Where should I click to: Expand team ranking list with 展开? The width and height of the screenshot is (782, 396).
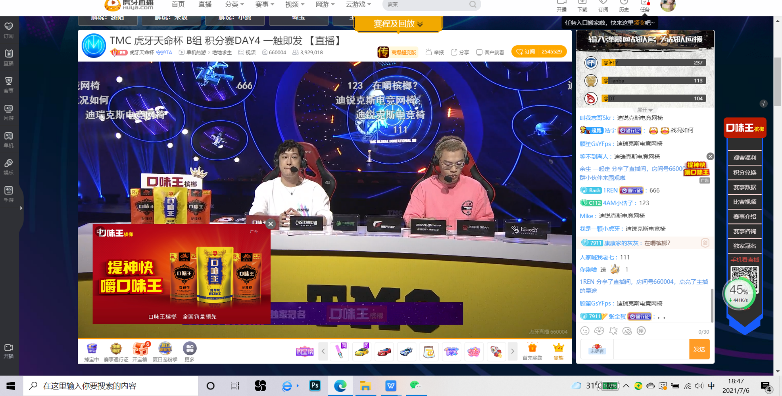coord(645,110)
